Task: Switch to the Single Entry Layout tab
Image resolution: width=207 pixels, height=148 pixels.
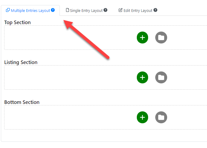Action: (87, 10)
